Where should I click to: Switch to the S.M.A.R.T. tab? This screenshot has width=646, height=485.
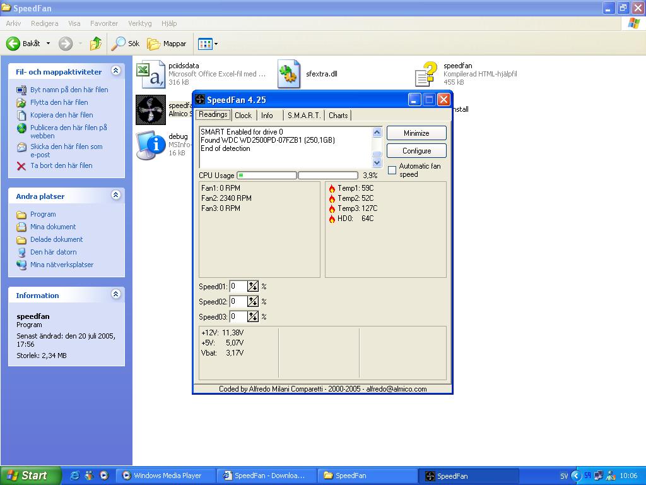coord(304,116)
